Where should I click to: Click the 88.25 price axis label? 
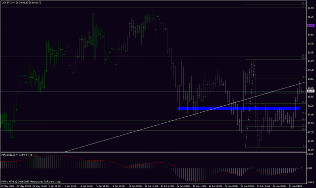[x=310, y=106]
